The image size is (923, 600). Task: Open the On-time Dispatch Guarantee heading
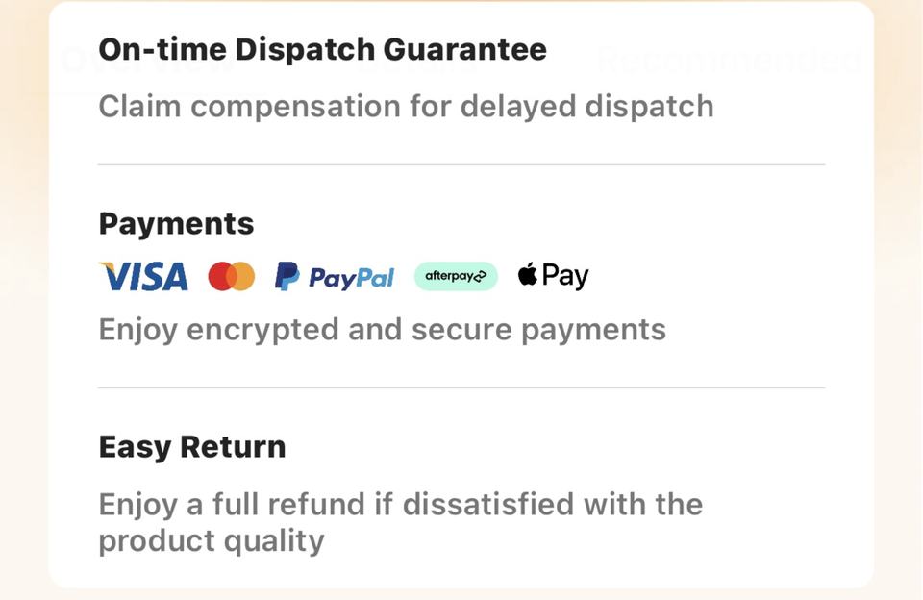click(x=322, y=49)
